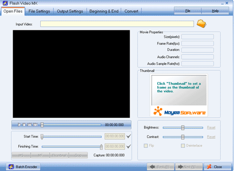Click the Input Video path field
Screen dimensions: 234x171
click(x=117, y=24)
